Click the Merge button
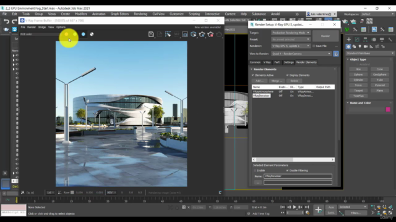The image size is (396, 222). click(277, 81)
